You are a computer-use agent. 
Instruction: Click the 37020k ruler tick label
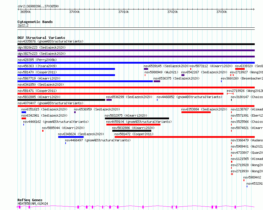173,12
